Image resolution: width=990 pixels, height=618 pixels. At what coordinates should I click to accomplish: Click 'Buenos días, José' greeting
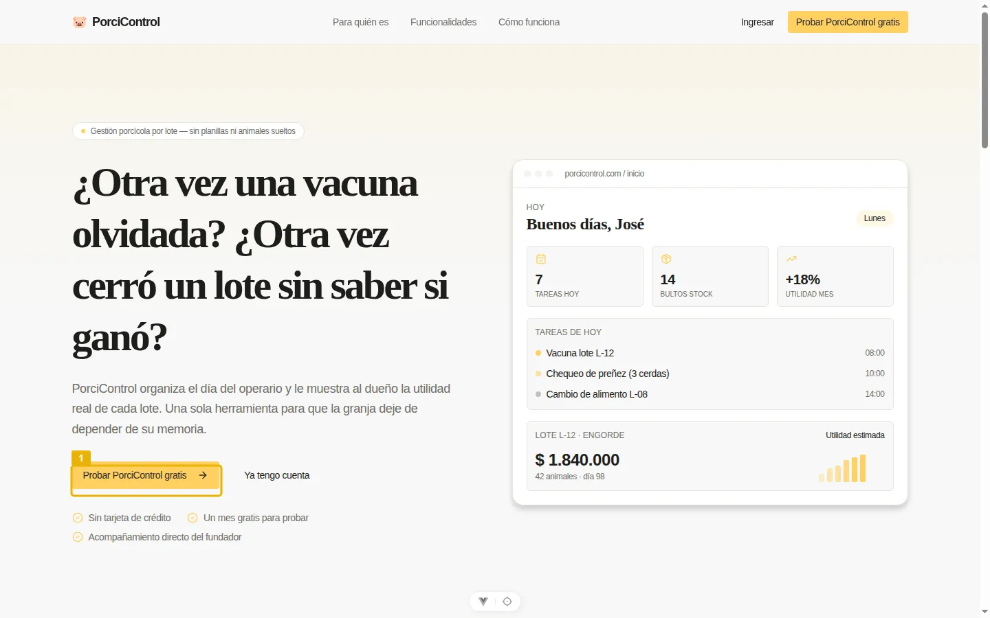click(585, 225)
